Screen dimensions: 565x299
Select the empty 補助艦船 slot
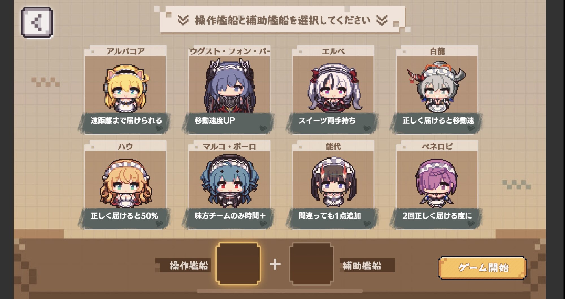[312, 264]
